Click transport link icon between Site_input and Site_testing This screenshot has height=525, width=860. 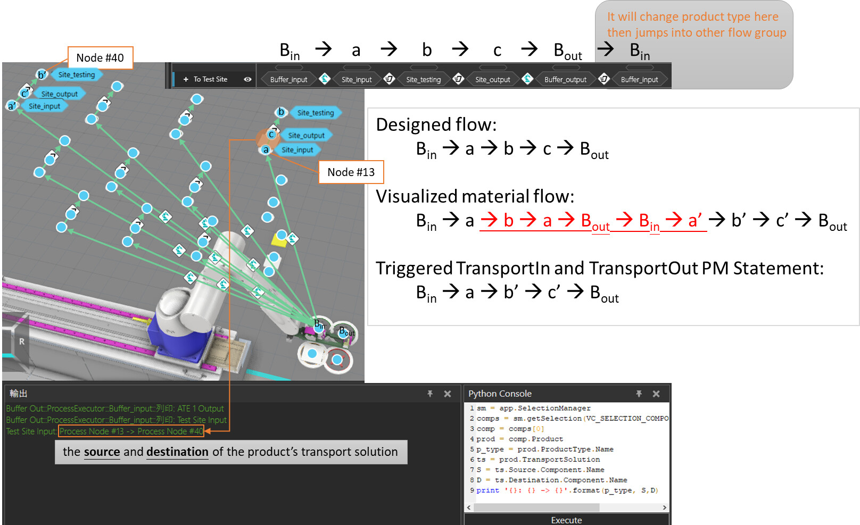(389, 79)
